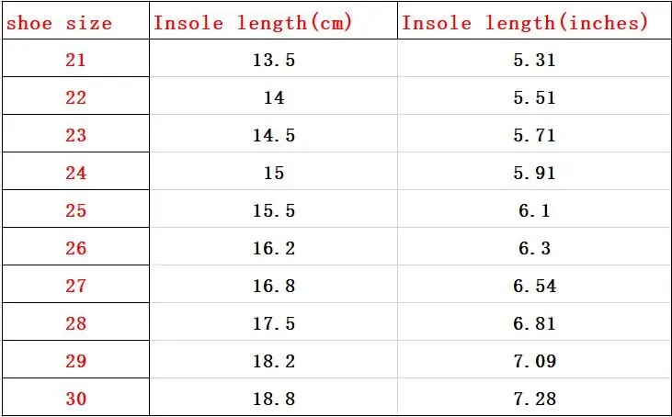672x417 pixels.
Task: Select the 13.5 cm cell
Action: click(x=273, y=59)
